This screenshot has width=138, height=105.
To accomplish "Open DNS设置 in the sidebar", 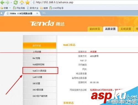I will point(39,84).
